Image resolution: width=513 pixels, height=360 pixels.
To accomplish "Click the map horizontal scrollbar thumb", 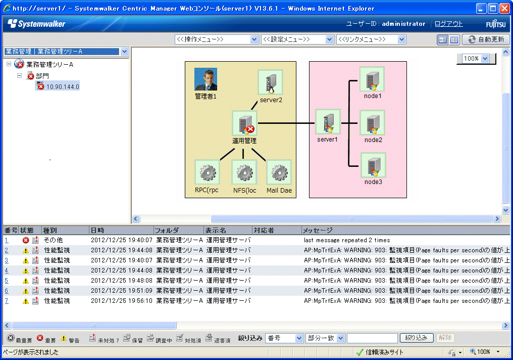I will click(x=351, y=218).
